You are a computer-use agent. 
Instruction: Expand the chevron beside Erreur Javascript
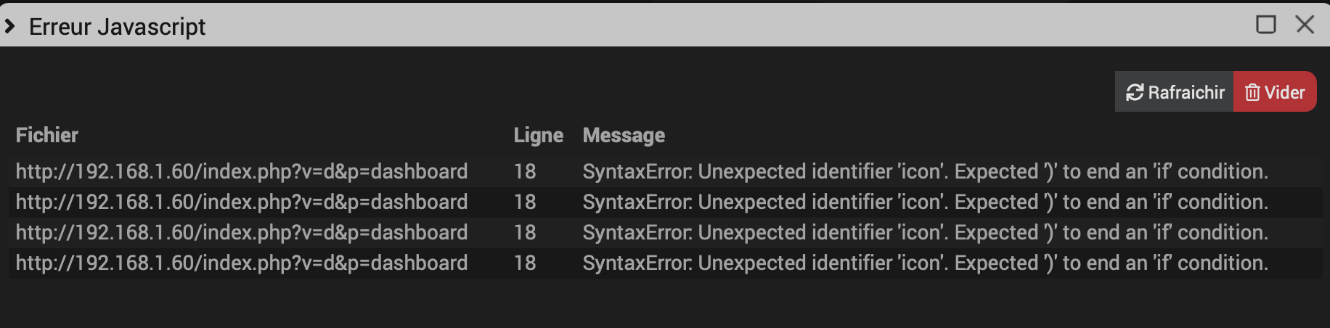[9, 27]
